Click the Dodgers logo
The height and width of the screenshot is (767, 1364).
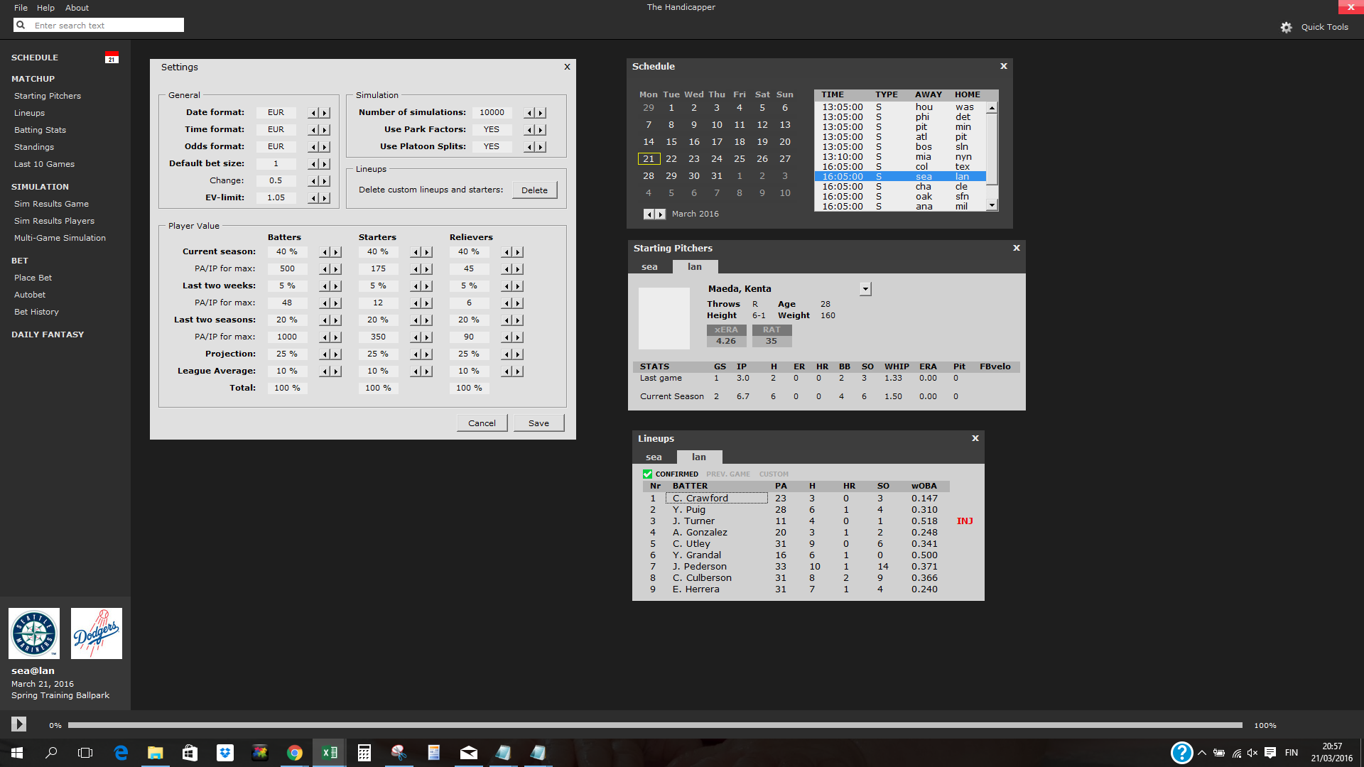(x=97, y=633)
